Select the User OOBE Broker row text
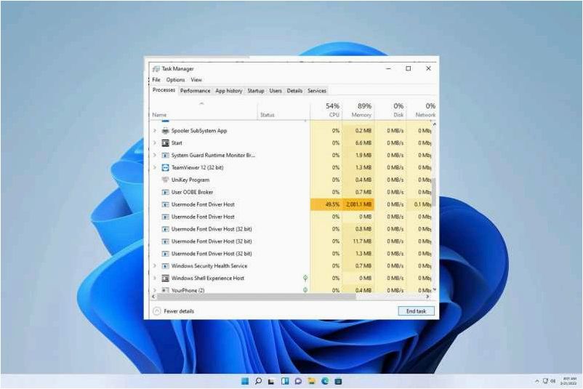 192,192
